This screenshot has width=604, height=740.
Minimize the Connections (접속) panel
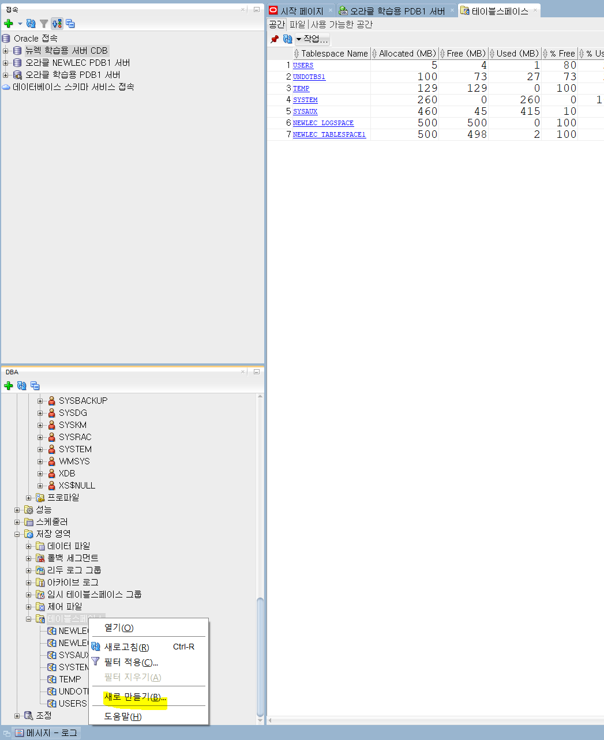click(x=257, y=10)
